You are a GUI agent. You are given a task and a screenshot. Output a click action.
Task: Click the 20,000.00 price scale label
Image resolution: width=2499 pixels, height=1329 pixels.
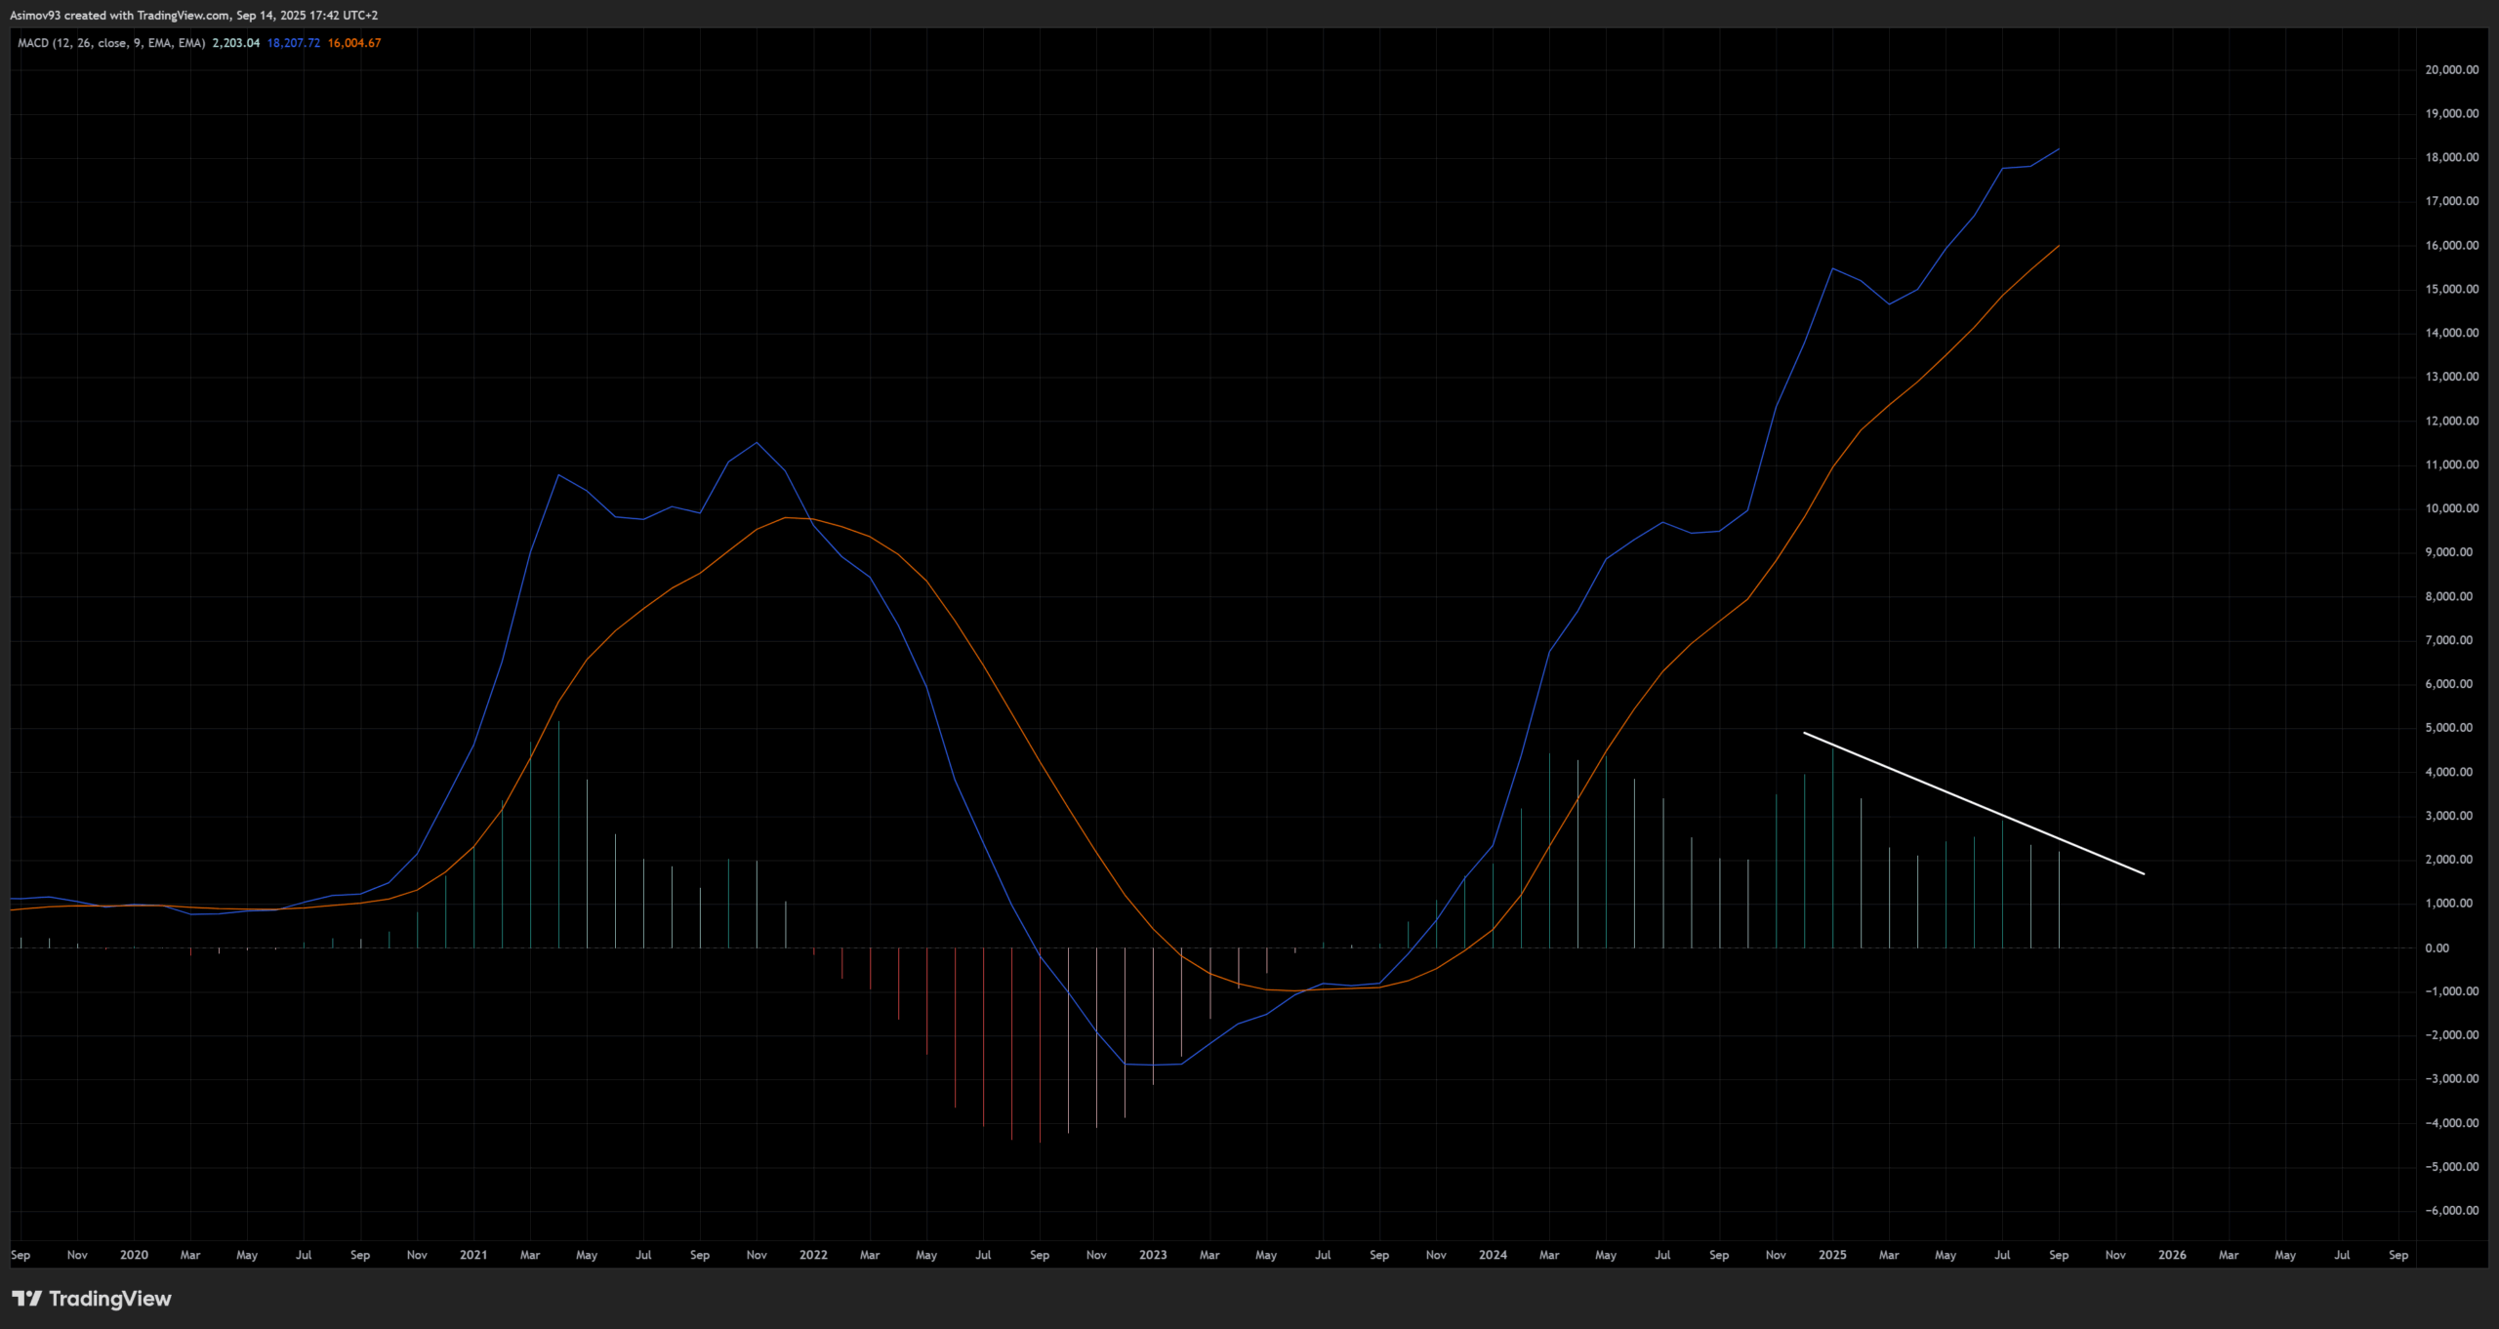point(2451,70)
